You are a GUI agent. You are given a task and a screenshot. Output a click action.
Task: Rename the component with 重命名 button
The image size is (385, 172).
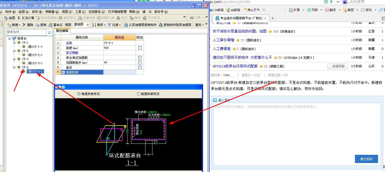(56, 25)
